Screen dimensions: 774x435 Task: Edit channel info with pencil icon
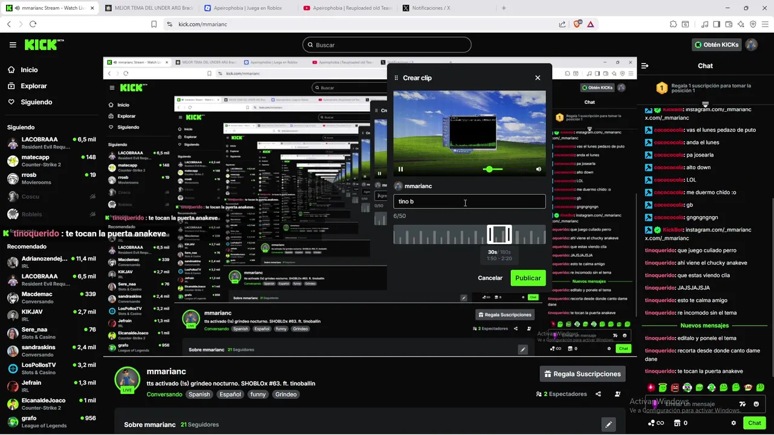pos(608,425)
